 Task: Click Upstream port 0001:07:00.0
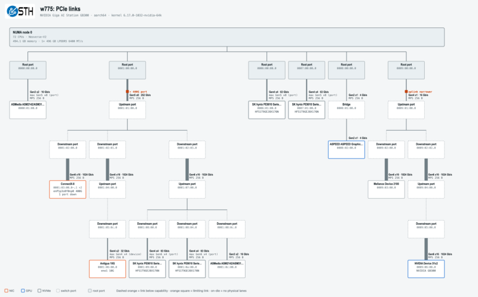187,189
